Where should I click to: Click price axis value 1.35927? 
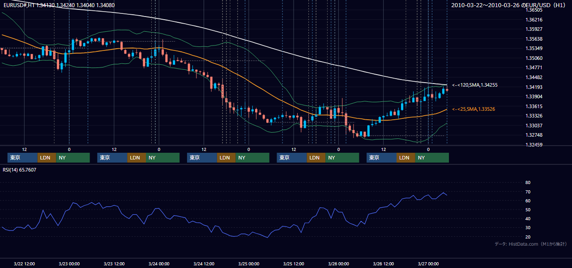pos(534,29)
